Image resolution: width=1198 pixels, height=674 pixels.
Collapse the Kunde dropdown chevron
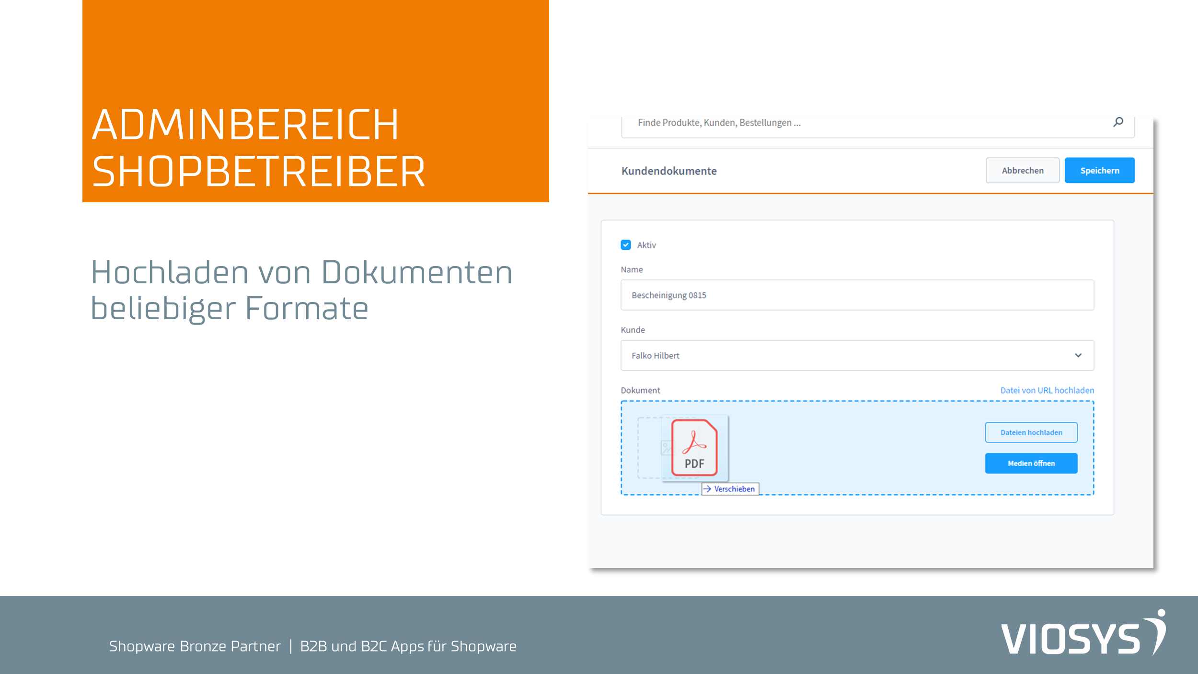pyautogui.click(x=1078, y=355)
